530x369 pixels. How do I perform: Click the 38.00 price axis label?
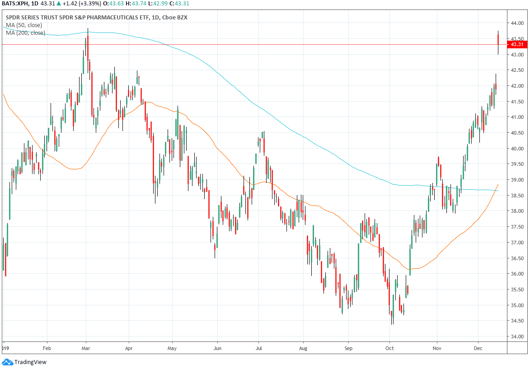click(517, 211)
